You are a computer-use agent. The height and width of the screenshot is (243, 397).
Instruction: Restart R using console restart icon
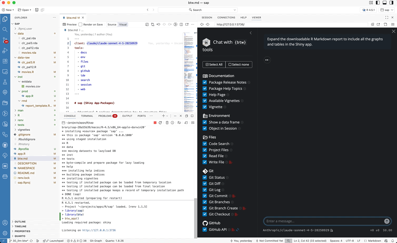pos(160,123)
